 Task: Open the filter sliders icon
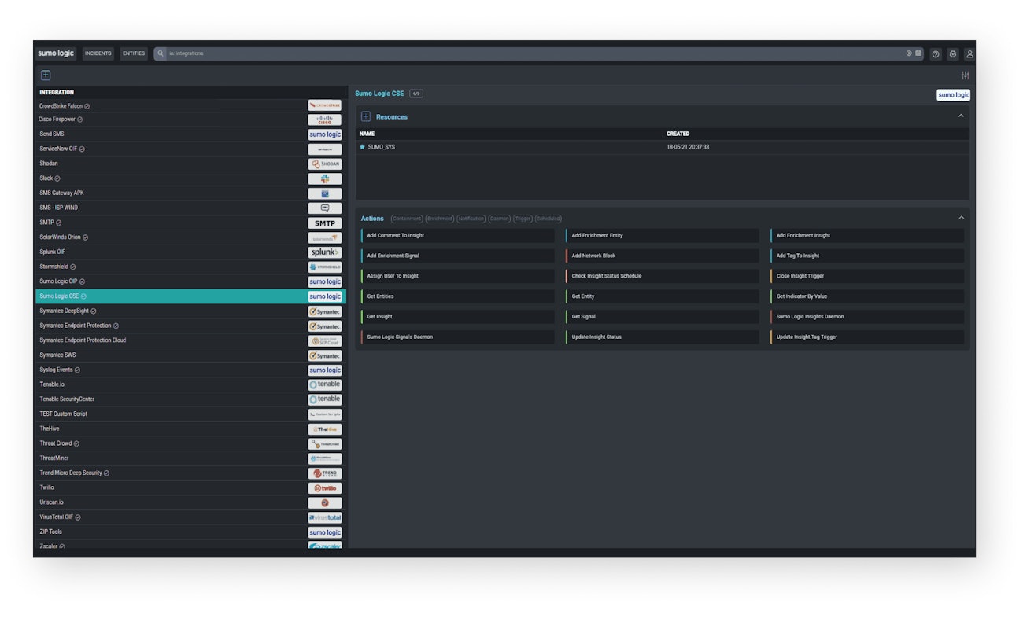tap(966, 75)
